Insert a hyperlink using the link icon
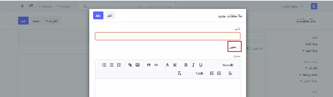 130,65
